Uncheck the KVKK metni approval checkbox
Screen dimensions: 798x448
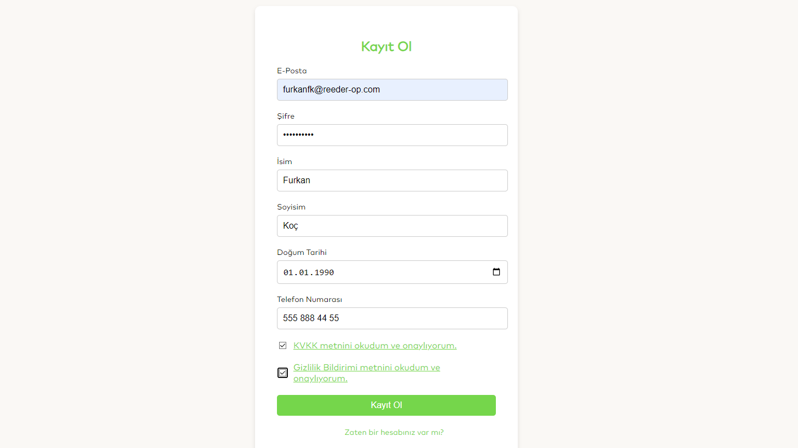click(282, 345)
